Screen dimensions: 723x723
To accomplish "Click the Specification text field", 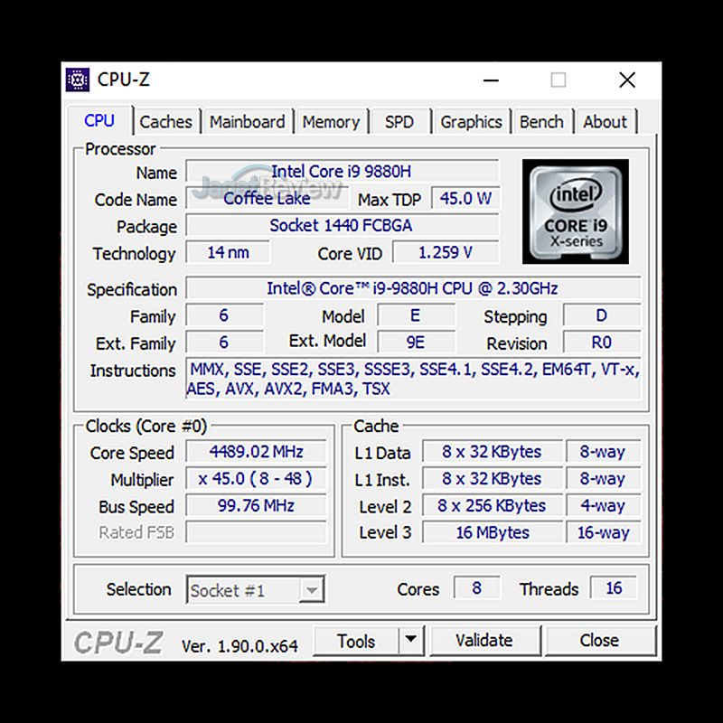I will click(x=412, y=289).
